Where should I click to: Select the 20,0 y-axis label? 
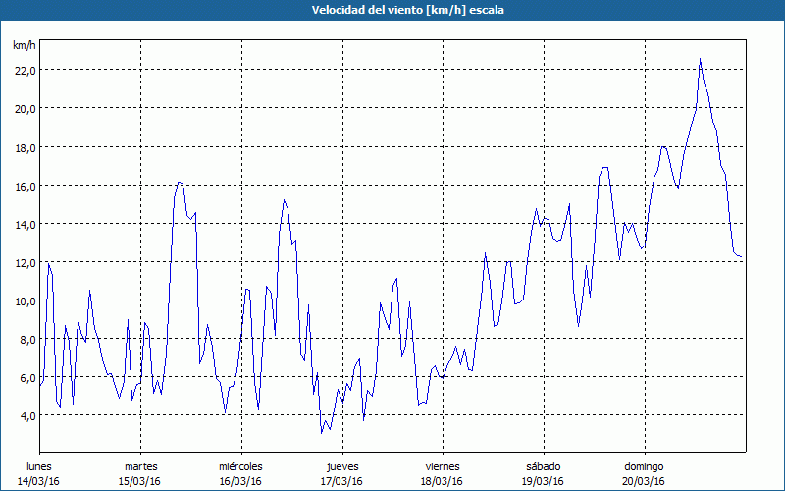click(x=24, y=108)
